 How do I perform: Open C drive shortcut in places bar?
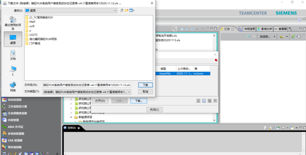coord(13,71)
